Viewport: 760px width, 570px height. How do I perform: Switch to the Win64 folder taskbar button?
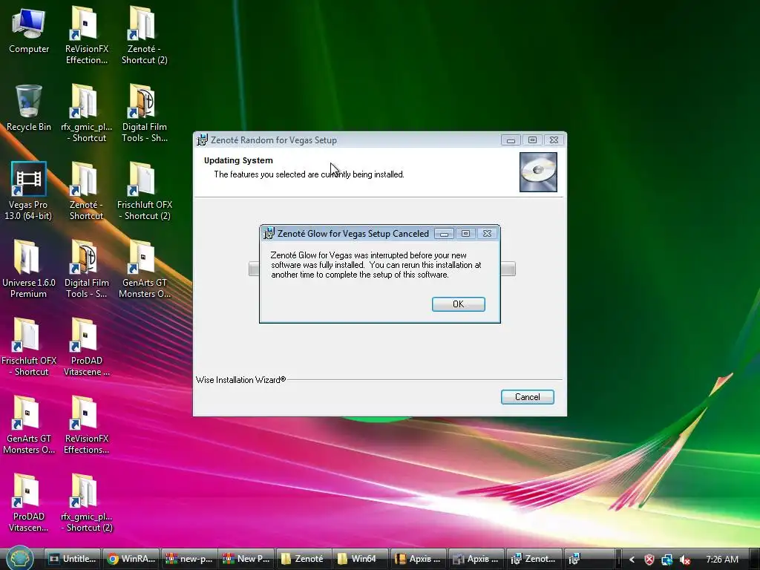(x=362, y=559)
